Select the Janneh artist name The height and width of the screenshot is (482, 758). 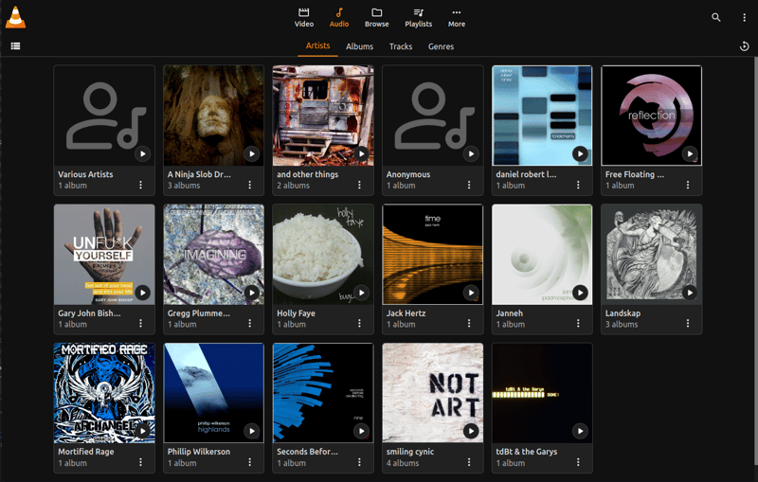(510, 312)
